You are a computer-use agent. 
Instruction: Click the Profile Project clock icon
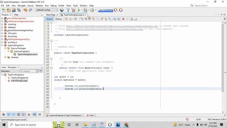92,10
